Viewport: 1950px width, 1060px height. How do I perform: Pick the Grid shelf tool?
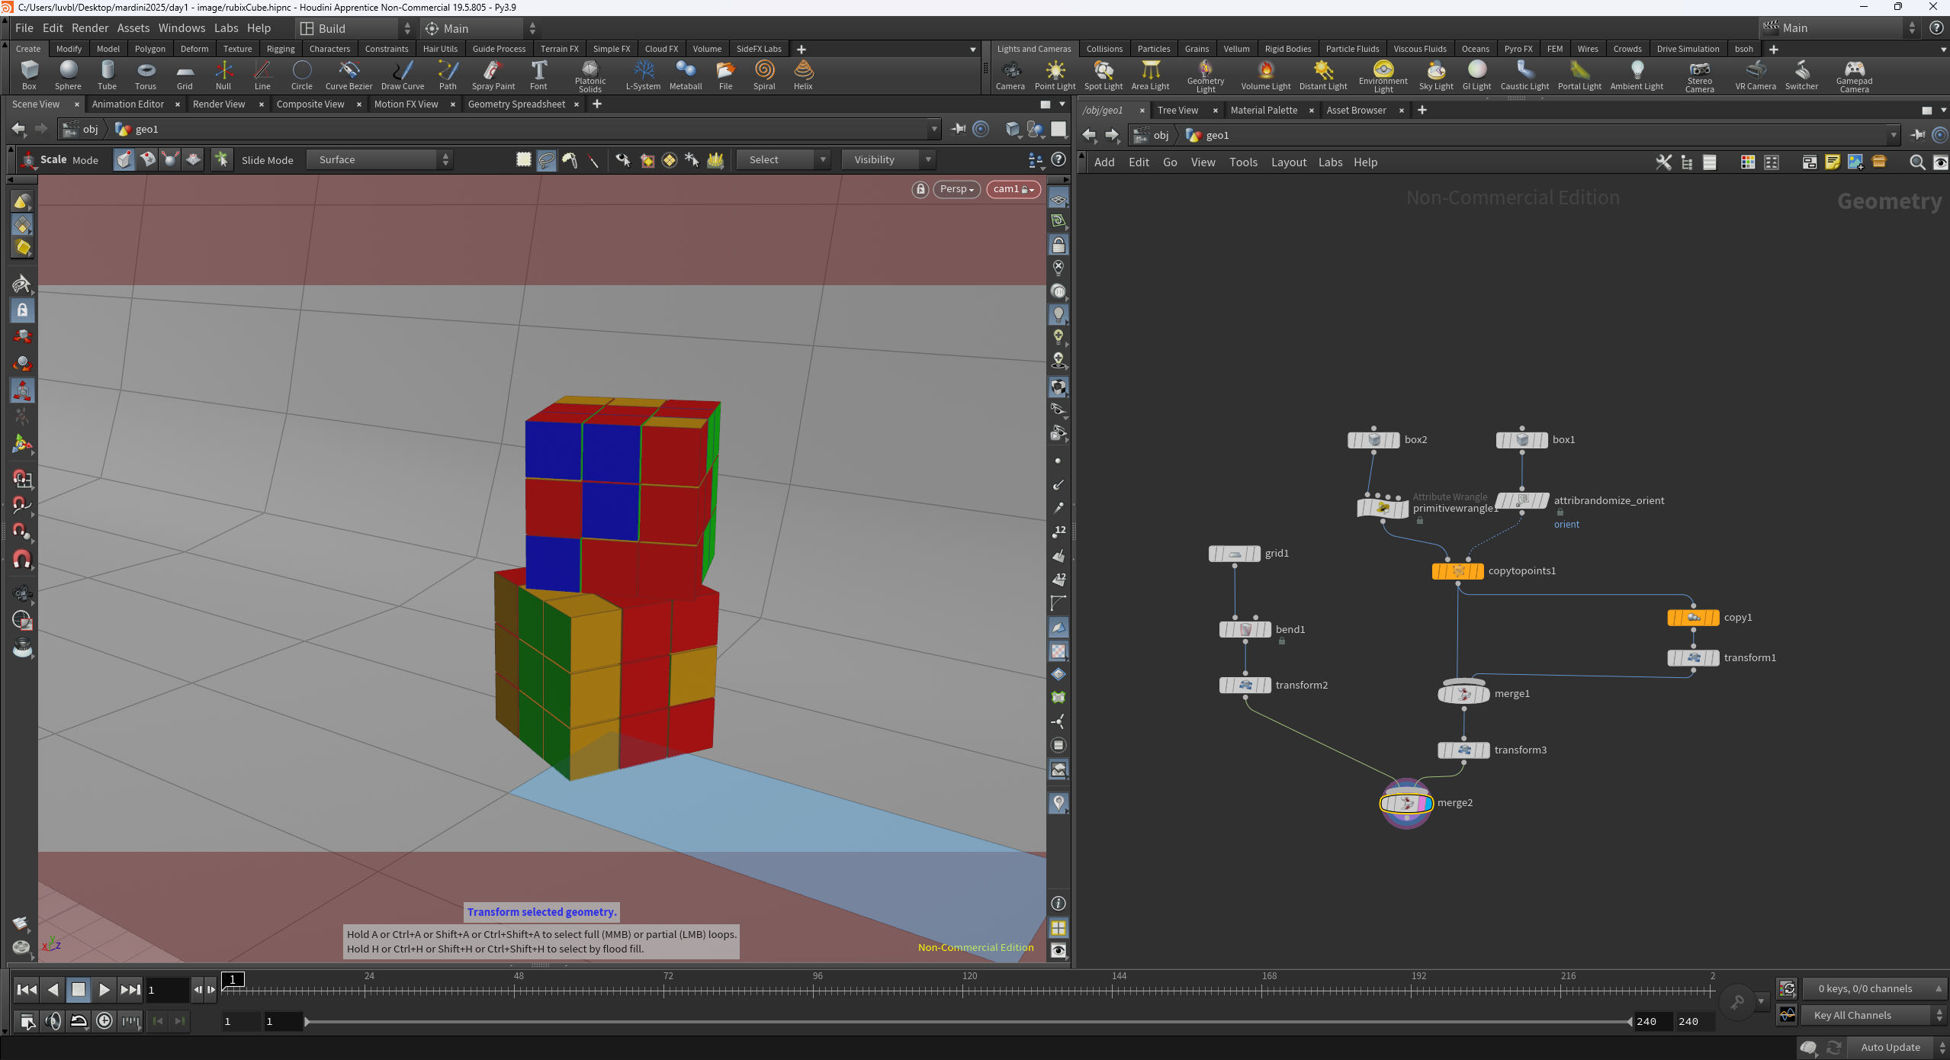click(185, 75)
